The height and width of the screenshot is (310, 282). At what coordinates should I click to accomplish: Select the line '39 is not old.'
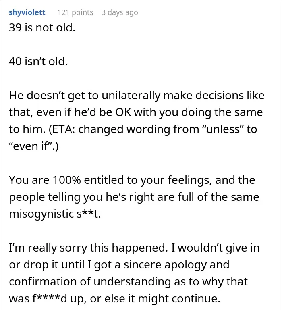(42, 28)
